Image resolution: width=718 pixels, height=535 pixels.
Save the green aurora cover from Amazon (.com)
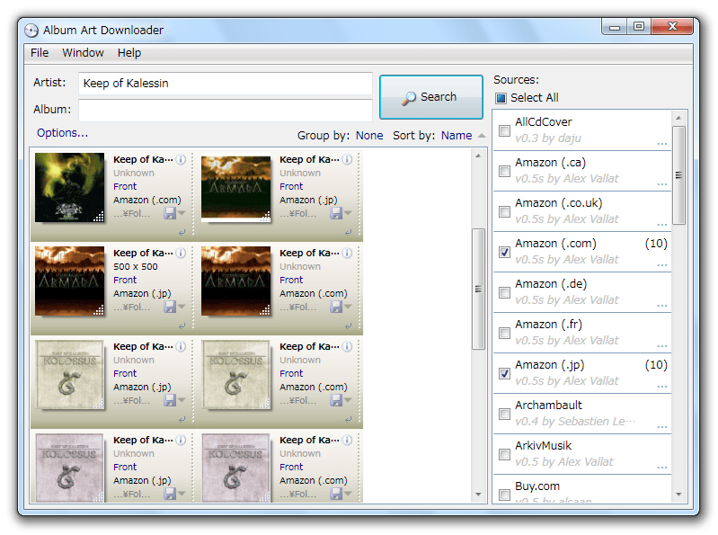(x=170, y=213)
